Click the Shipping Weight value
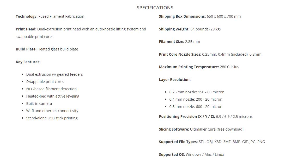Viewport: 297px width, 161px height. click(205, 29)
